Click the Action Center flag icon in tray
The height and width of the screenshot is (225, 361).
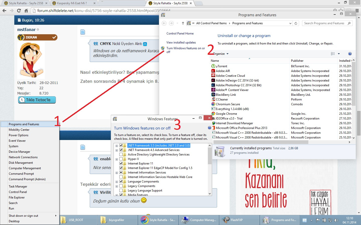point(318,220)
